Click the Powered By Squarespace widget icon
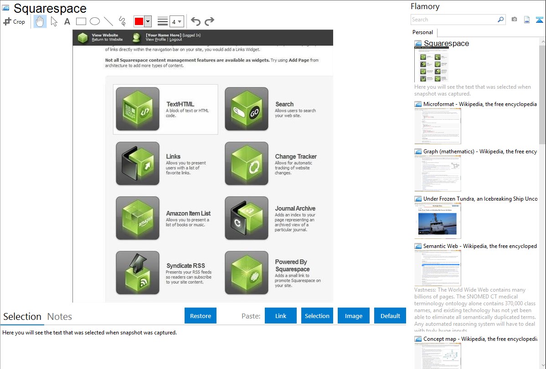The image size is (546, 369). [247, 273]
